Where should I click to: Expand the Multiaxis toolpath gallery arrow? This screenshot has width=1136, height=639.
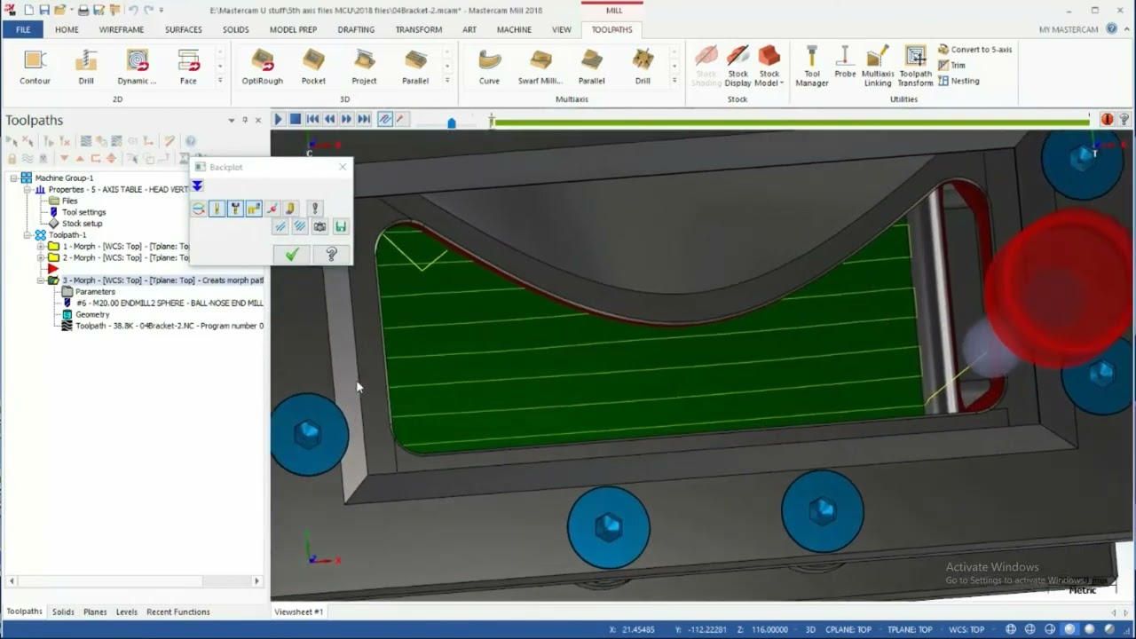pos(674,81)
